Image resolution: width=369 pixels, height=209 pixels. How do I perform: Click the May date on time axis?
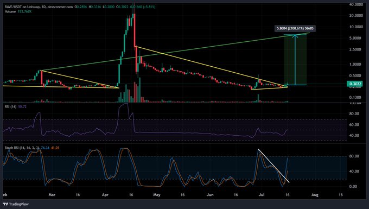(157, 195)
